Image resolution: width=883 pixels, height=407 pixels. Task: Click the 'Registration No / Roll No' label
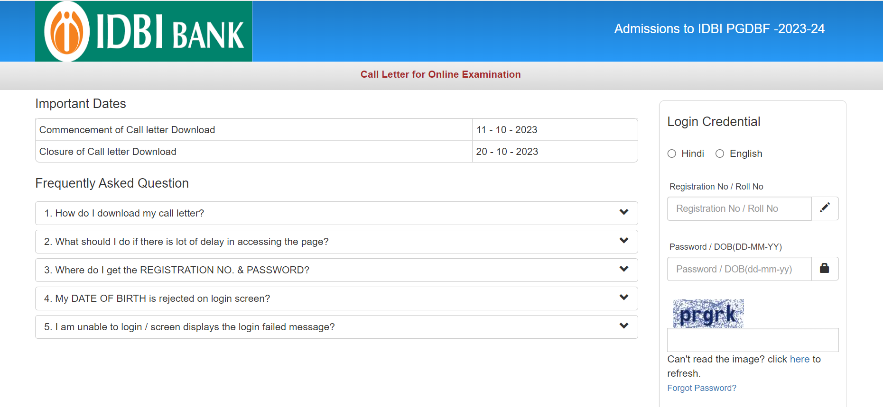click(716, 187)
